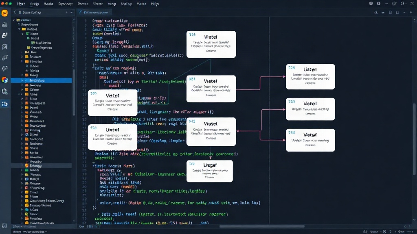This screenshot has height=234, width=417.
Task: Click the highlighted blue sliders icon in the activity bar
Action: point(5,104)
